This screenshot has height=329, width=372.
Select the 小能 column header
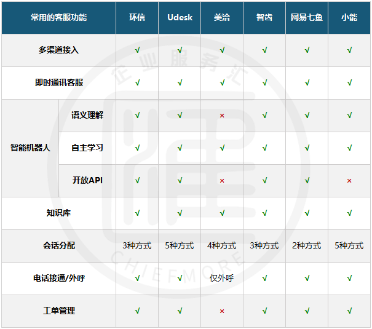(349, 18)
